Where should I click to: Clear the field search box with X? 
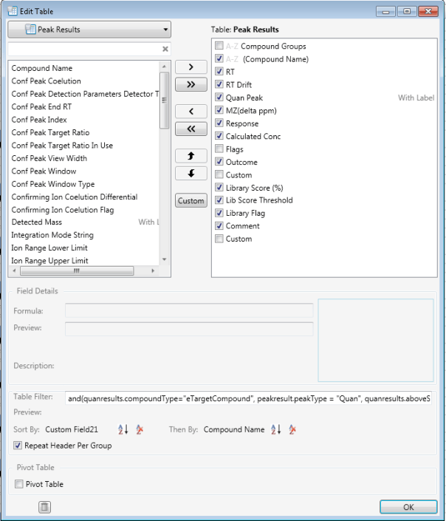pos(165,50)
